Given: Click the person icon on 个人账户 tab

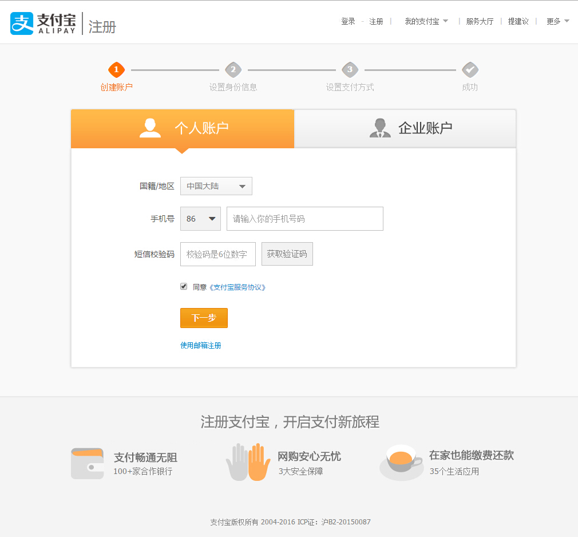Looking at the screenshot, I should (150, 128).
